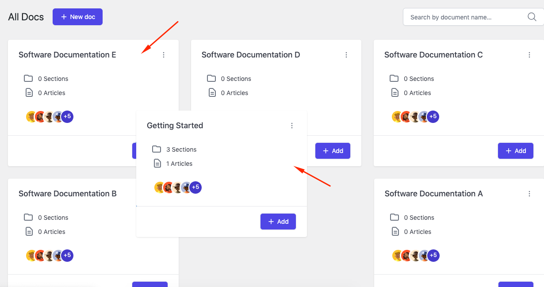
Task: Open options menu for Software Documentation A
Action: [x=529, y=194]
